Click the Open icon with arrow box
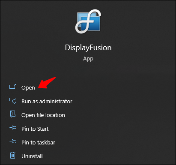Image resolution: width=176 pixels, height=165 pixels. (13, 87)
